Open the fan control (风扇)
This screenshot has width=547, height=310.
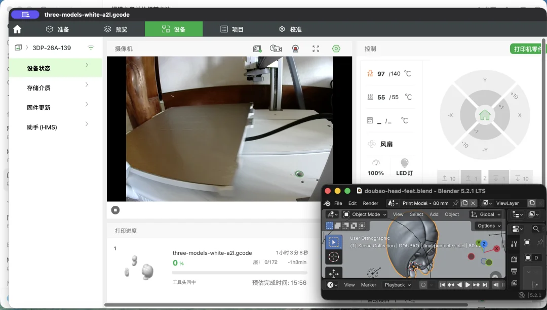click(380, 144)
